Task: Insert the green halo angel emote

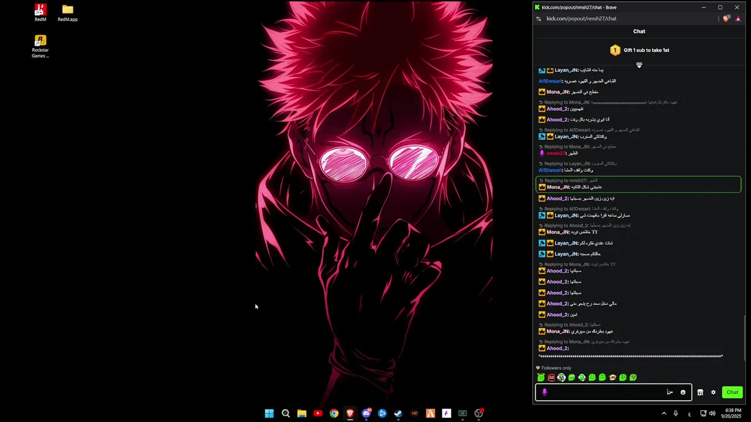Action: [x=541, y=377]
